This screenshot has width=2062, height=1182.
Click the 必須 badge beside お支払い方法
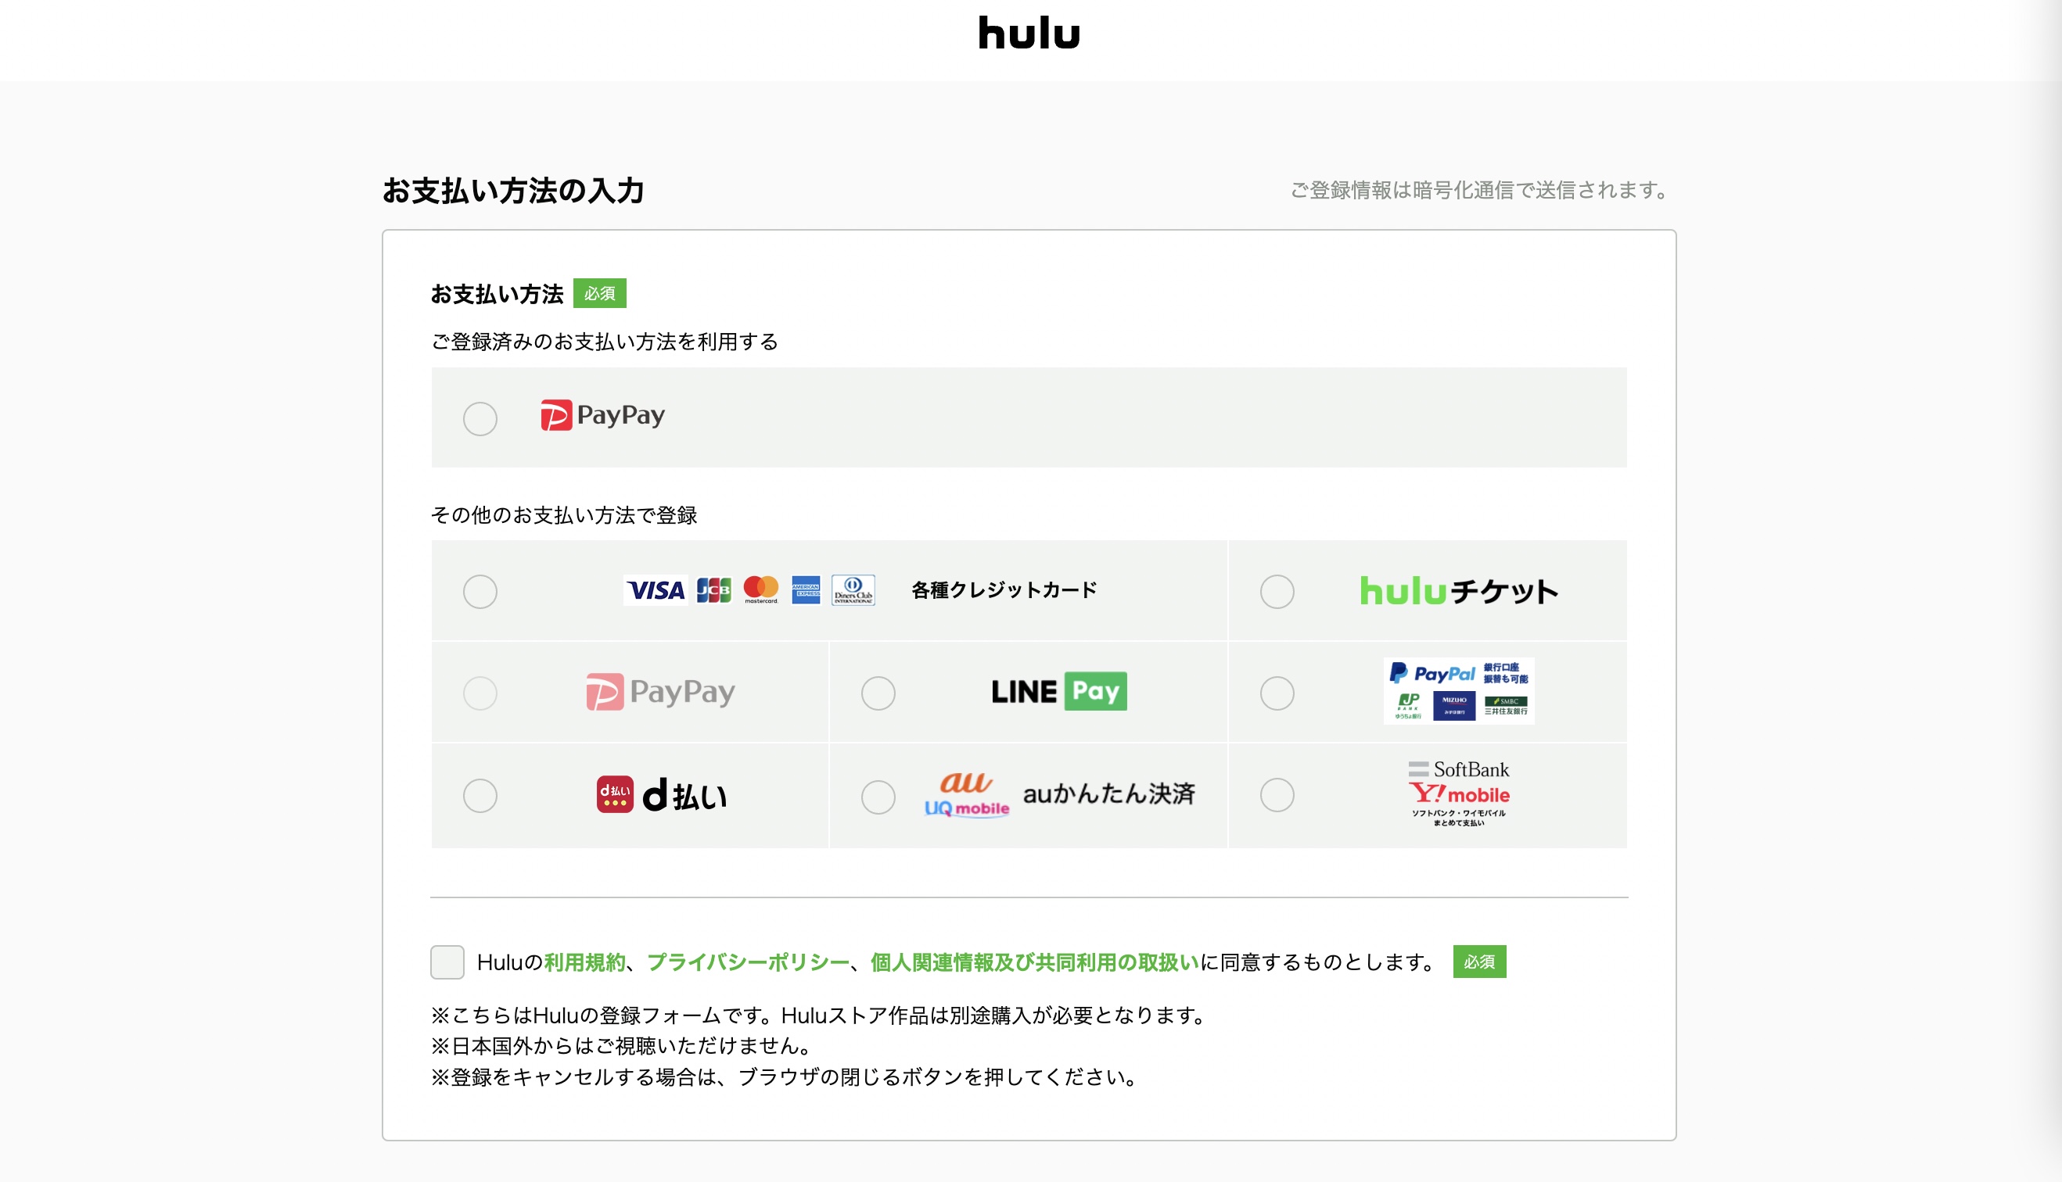[x=599, y=293]
